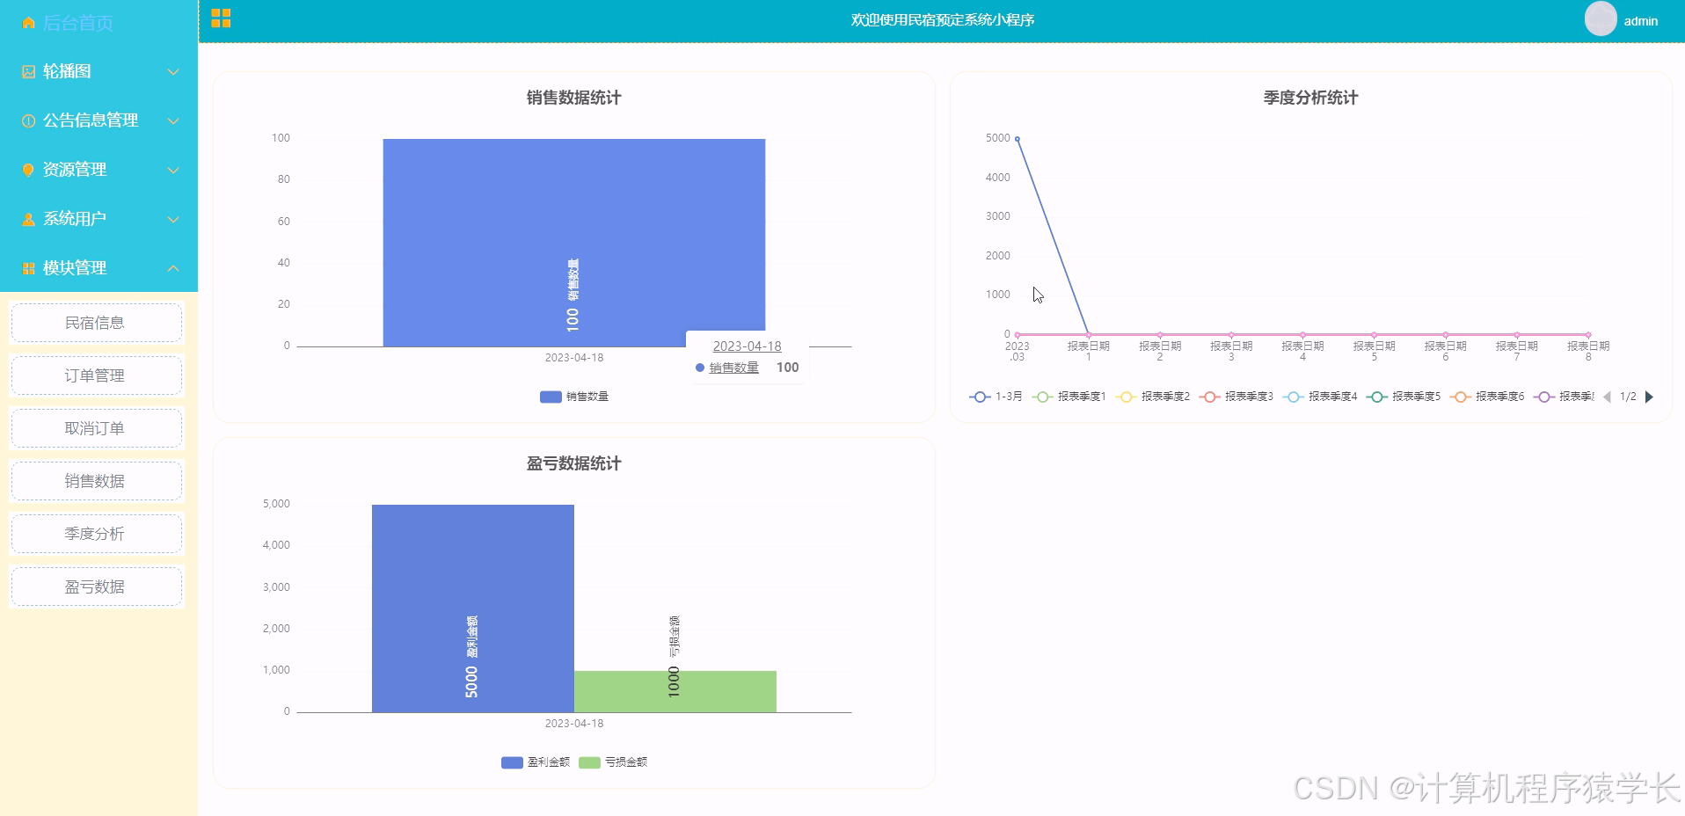This screenshot has width=1685, height=816.
Task: Click the image icon beside 轮播图
Action: (x=28, y=72)
